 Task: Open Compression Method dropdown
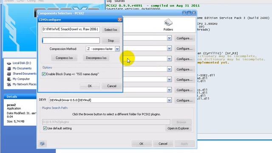pyautogui.click(x=117, y=49)
